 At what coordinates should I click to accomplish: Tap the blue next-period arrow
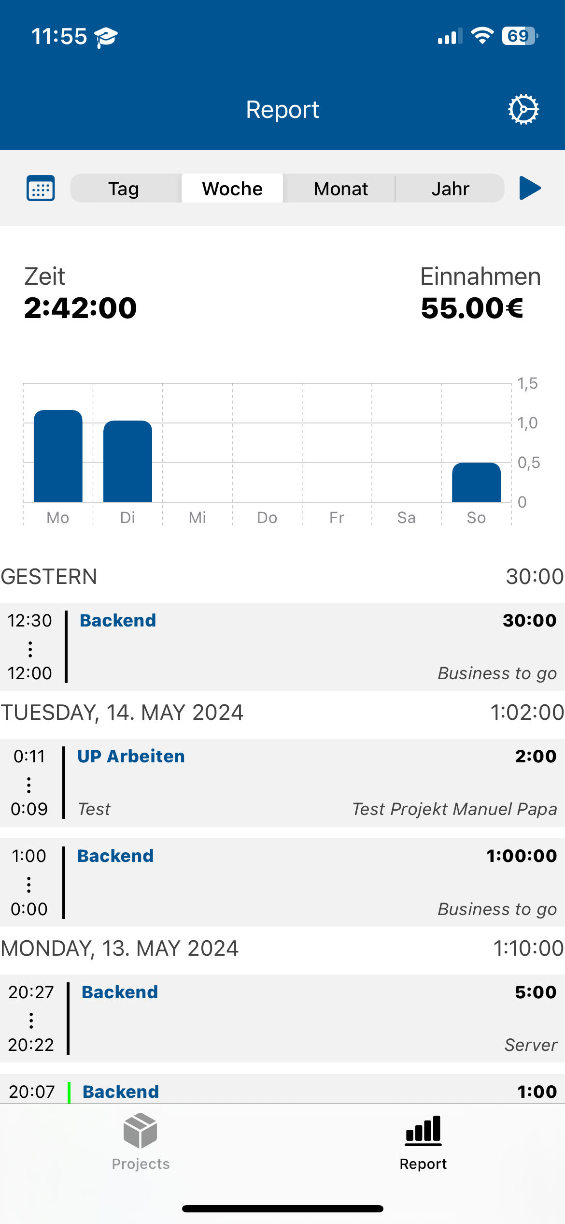pos(530,188)
